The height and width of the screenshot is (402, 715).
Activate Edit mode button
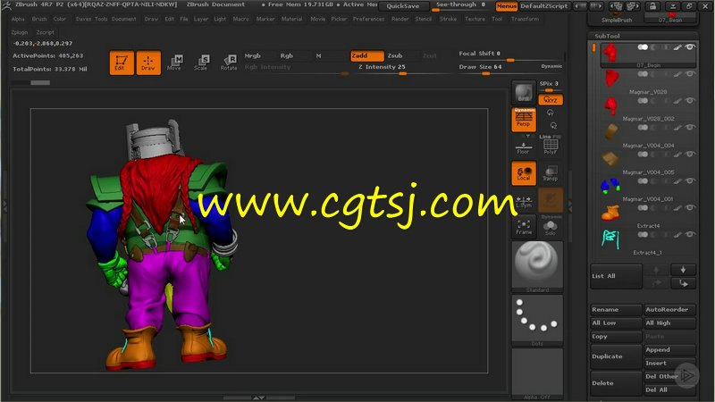tap(122, 63)
